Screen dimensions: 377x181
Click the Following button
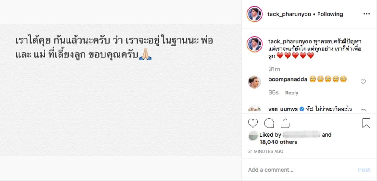point(330,14)
